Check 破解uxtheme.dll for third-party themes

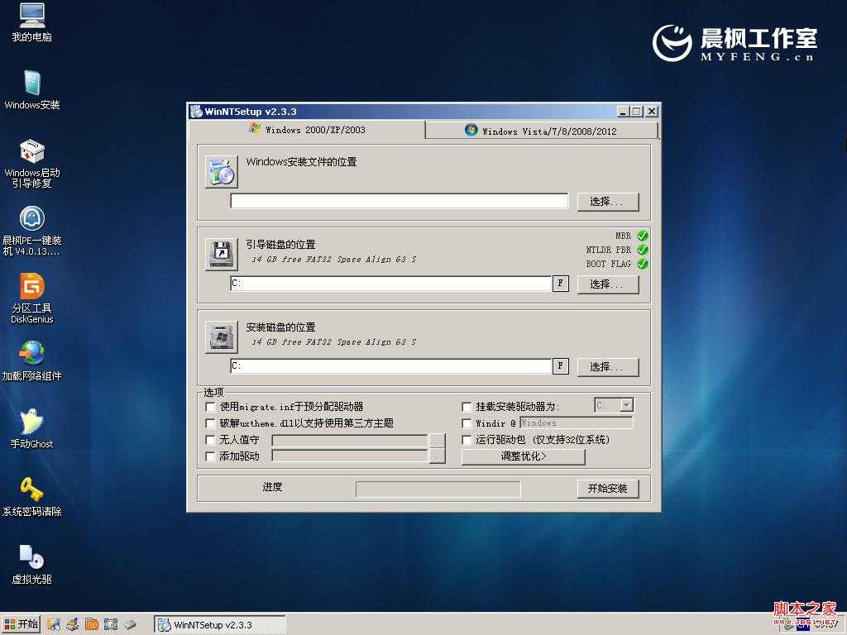tap(212, 423)
